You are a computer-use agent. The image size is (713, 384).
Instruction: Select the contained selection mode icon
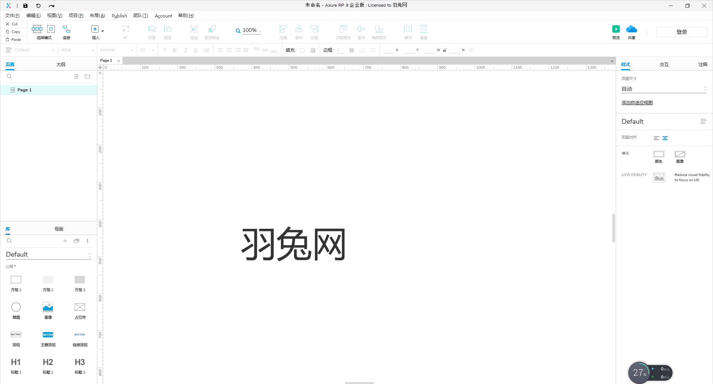[51, 29]
